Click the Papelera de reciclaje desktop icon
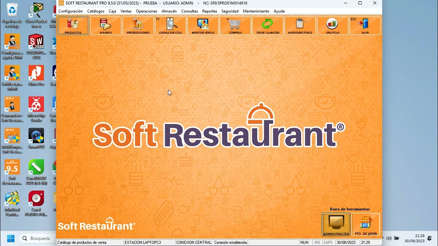 pyautogui.click(x=12, y=15)
